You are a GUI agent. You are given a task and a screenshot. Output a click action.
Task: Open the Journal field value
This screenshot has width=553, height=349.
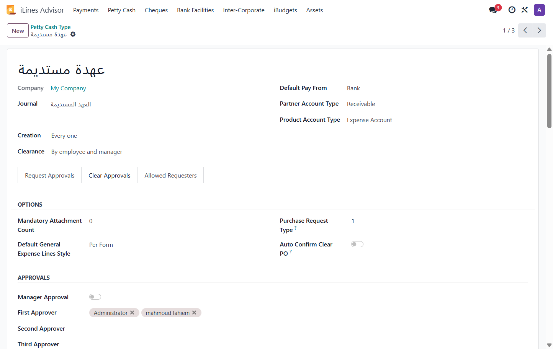coord(71,104)
